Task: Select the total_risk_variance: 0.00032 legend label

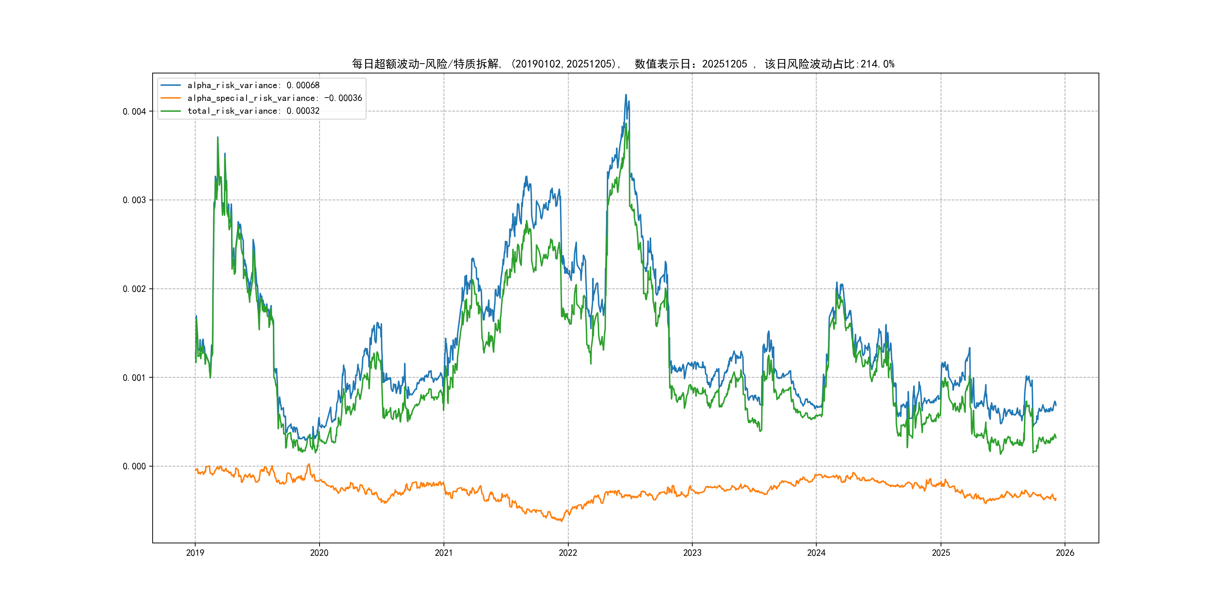Action: [x=253, y=111]
